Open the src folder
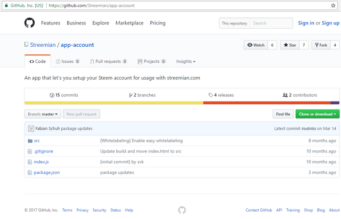This screenshot has width=341, height=219. (x=37, y=141)
